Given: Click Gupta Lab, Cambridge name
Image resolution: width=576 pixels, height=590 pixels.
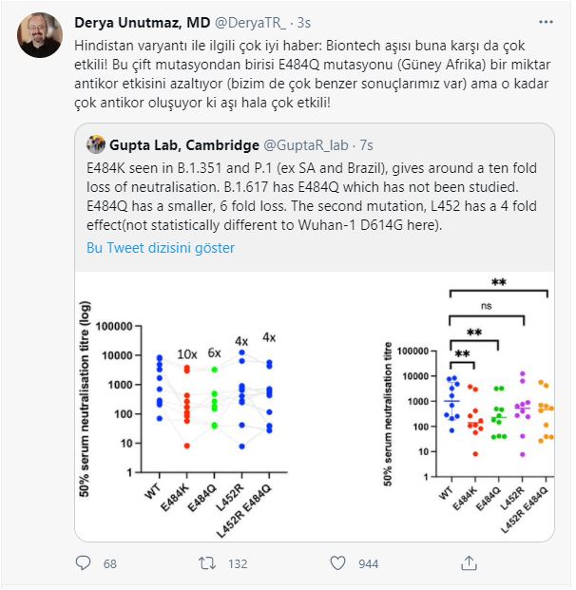Looking at the screenshot, I should point(182,143).
